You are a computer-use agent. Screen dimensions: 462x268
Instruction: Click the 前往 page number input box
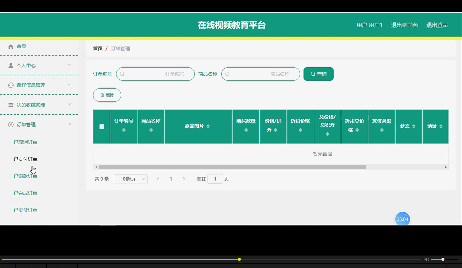(215, 179)
